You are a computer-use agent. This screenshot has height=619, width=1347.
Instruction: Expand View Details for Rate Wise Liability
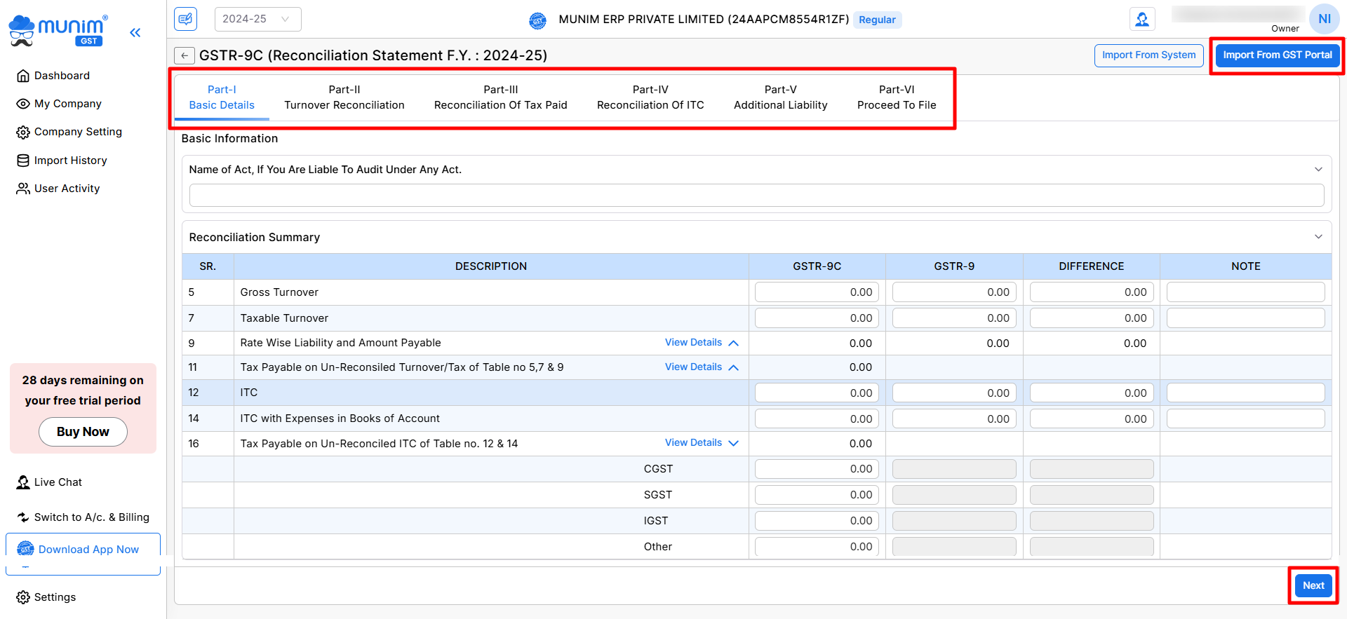pyautogui.click(x=702, y=343)
